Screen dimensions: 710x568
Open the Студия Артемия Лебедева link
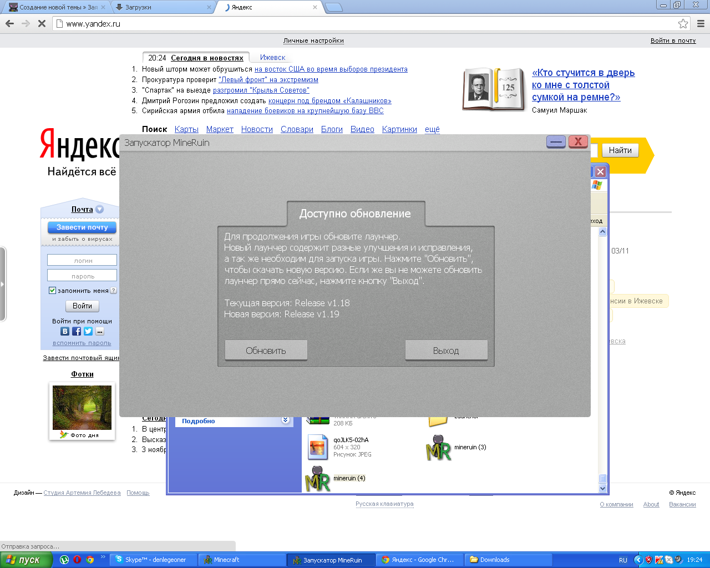pyautogui.click(x=82, y=493)
